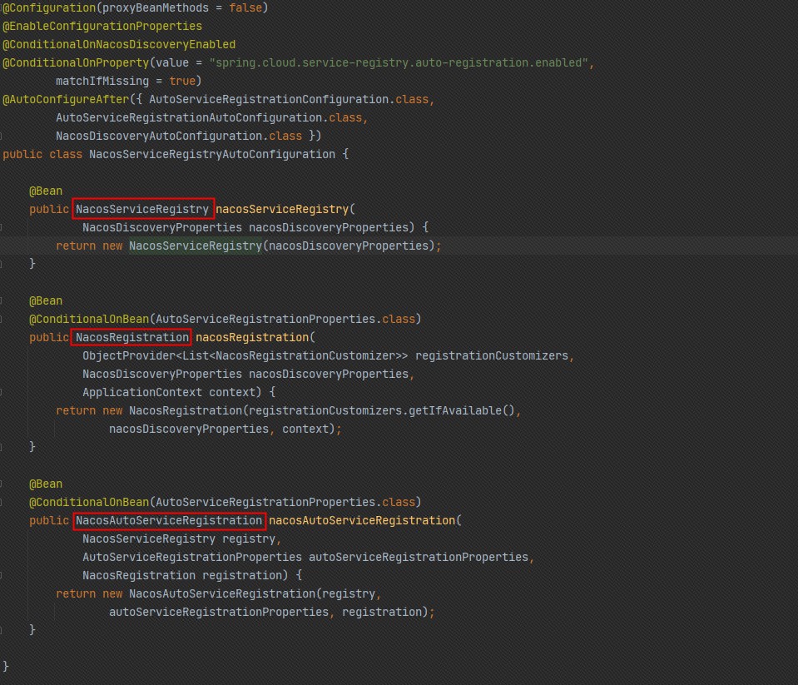
Task: Click the matchIfMissing attribute
Action: [x=102, y=81]
